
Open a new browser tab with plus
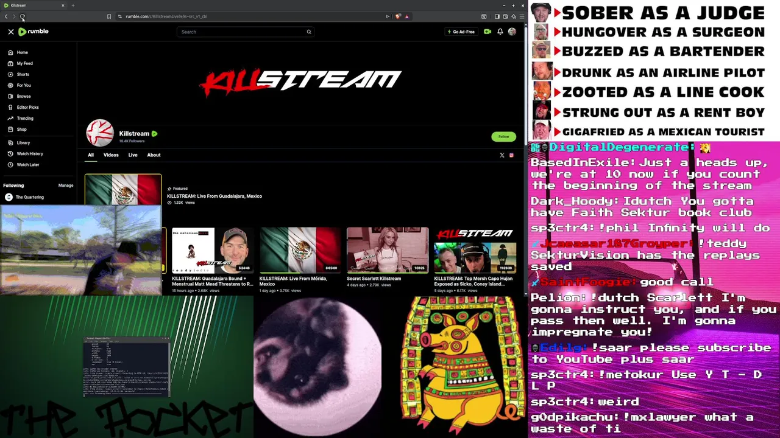coord(73,5)
